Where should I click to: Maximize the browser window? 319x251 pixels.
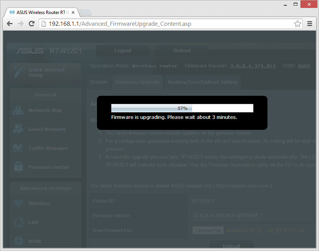[x=296, y=4]
